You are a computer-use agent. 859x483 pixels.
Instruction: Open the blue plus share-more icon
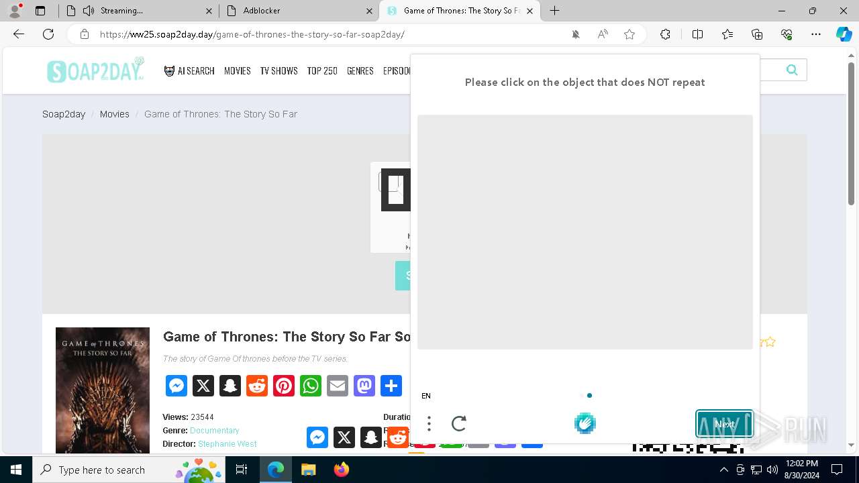click(x=391, y=386)
